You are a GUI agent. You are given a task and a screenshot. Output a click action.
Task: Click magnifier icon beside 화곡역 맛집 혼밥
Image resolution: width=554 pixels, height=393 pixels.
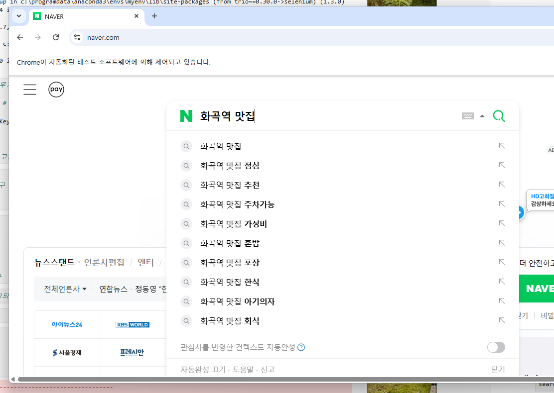tap(186, 243)
